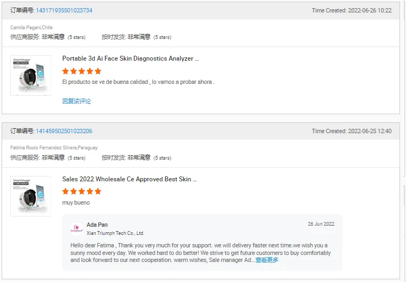Viewport: 406px width, 282px height.
Task: Click the reviewer name Camila Pagani, Chile
Action: click(31, 28)
